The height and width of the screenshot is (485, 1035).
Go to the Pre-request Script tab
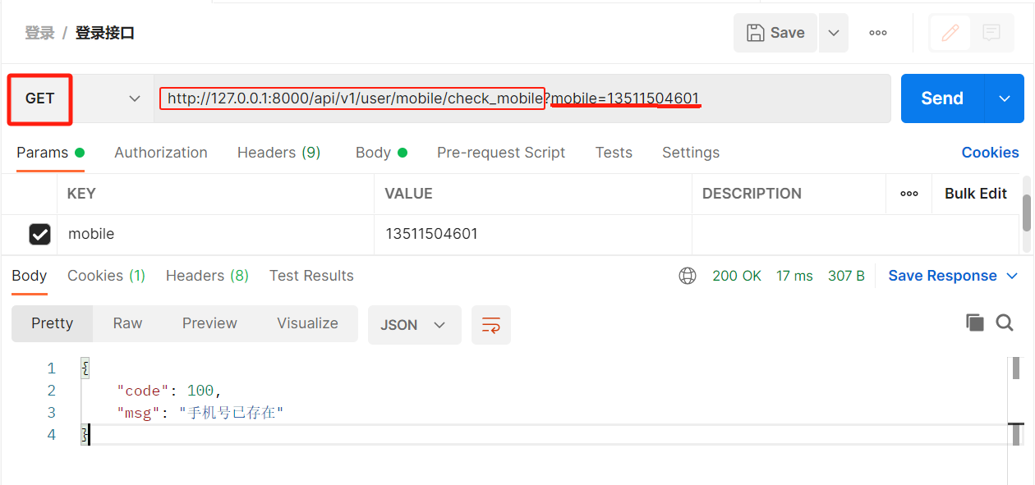coord(501,153)
